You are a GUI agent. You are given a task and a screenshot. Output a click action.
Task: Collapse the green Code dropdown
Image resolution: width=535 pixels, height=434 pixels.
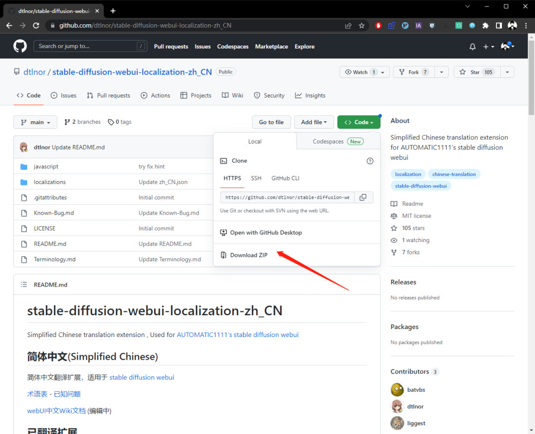coord(359,122)
